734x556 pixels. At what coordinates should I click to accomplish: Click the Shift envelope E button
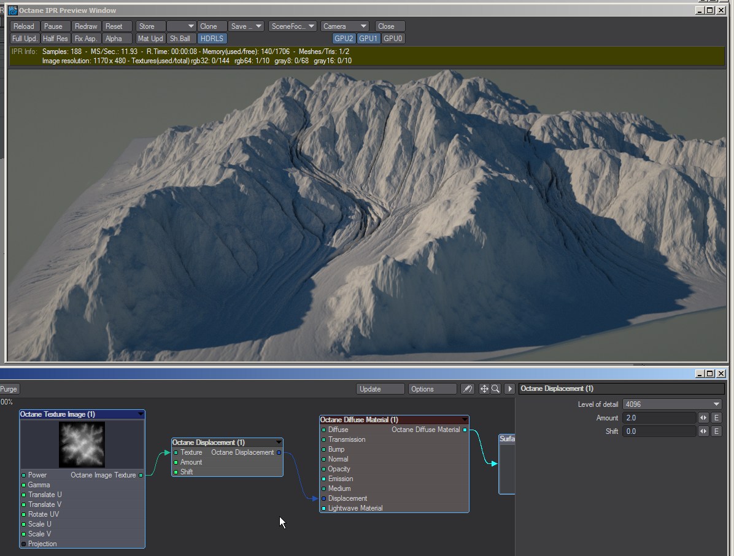tap(716, 431)
